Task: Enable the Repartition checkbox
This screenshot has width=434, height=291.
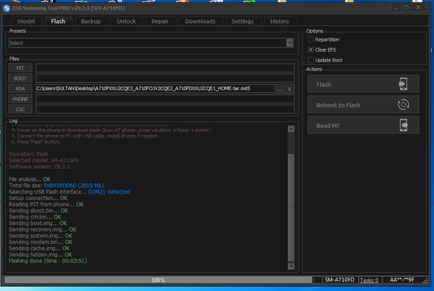Action: pyautogui.click(x=311, y=39)
